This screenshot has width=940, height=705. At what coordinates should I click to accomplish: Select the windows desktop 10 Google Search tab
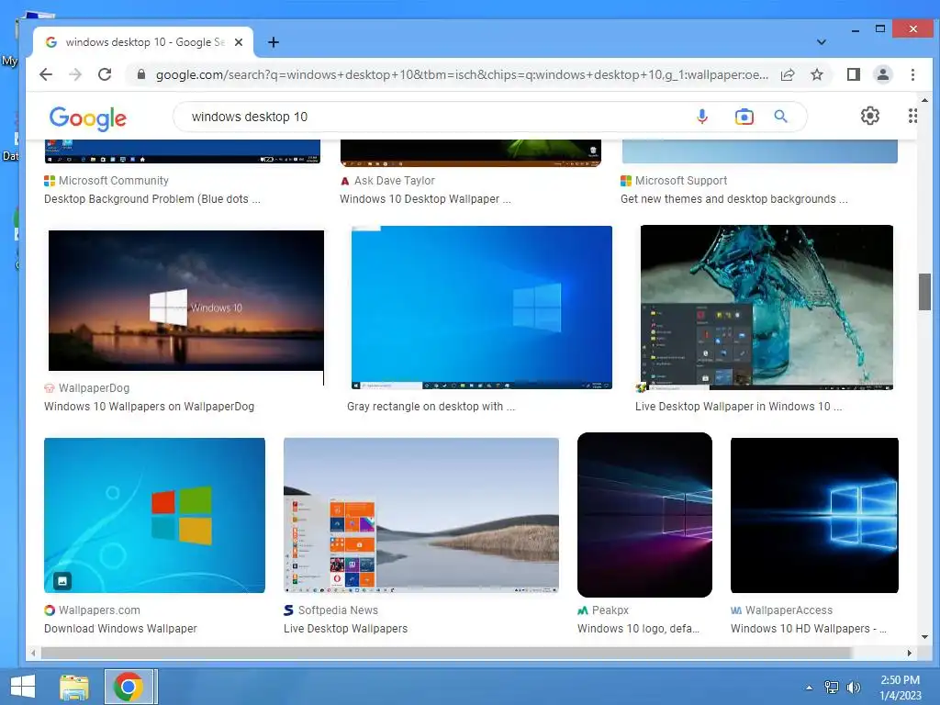[142, 42]
